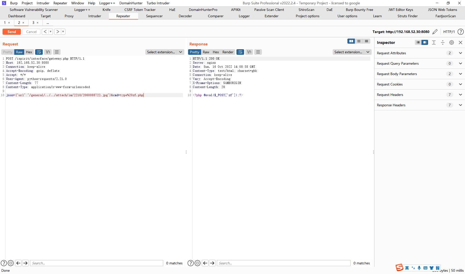The width and height of the screenshot is (465, 274).
Task: Switch Response view to Render
Action: (228, 52)
